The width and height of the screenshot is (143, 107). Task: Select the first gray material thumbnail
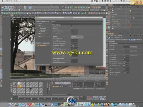pos(15,84)
